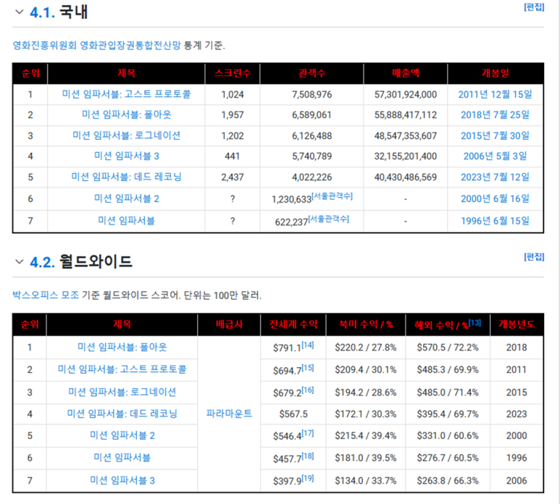Open footnote [19] next to $397.9

[307, 479]
